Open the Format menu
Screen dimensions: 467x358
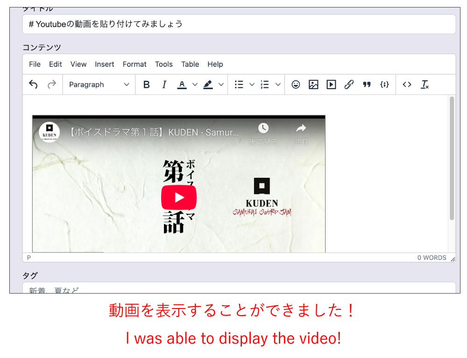(x=134, y=64)
